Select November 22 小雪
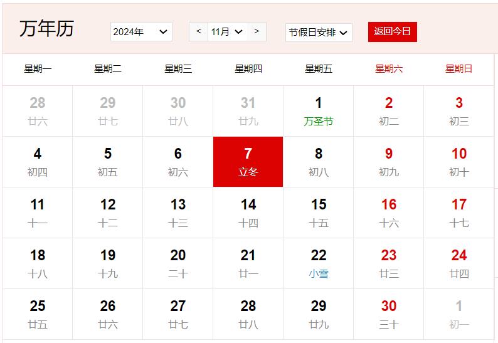This screenshot has width=498, height=343. click(318, 263)
